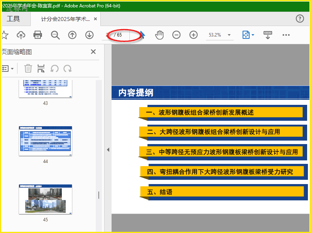Open fit page options dropdown arrow
The width and height of the screenshot is (311, 233).
click(x=253, y=35)
